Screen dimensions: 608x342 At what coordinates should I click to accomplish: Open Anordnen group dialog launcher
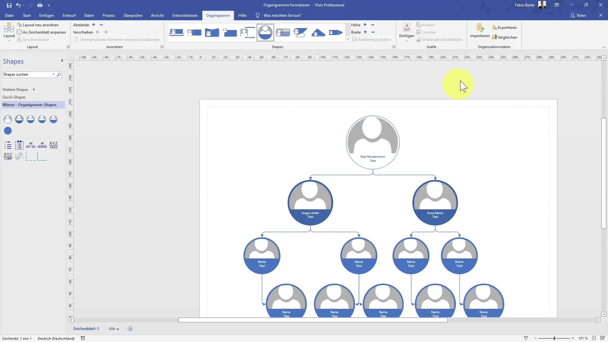click(x=162, y=47)
